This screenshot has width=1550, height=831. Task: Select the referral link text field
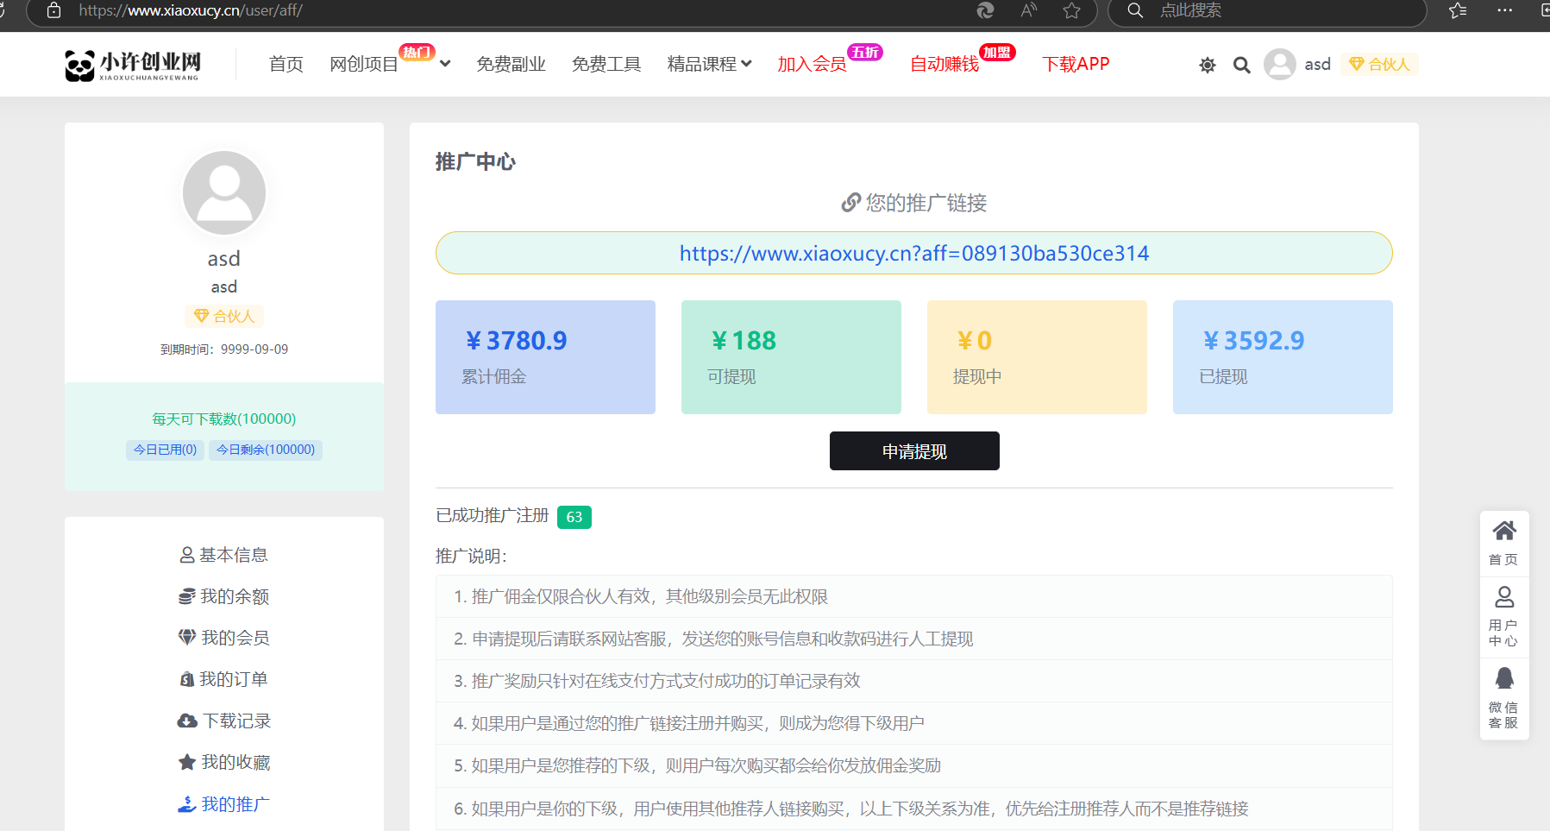pos(913,253)
